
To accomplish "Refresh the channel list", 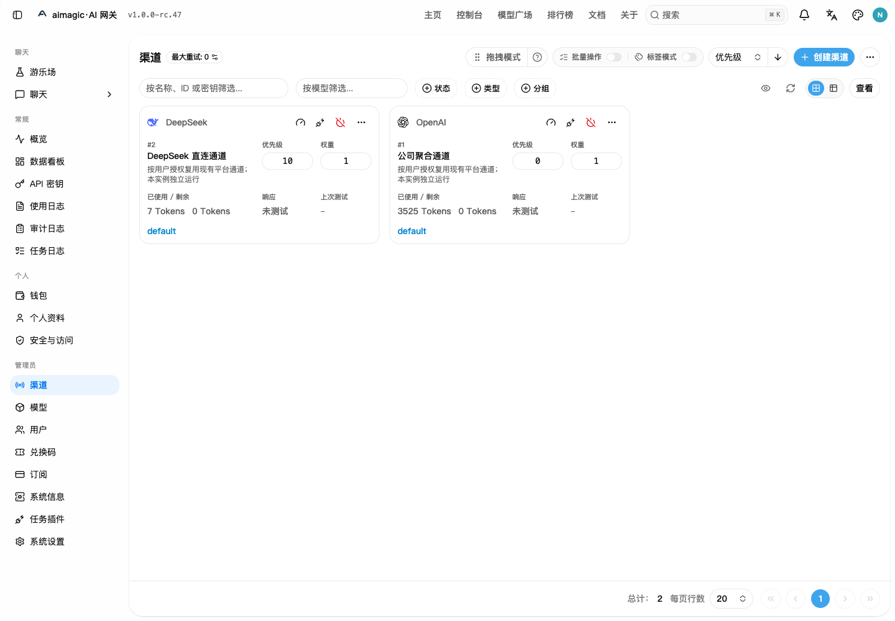I will [x=791, y=88].
